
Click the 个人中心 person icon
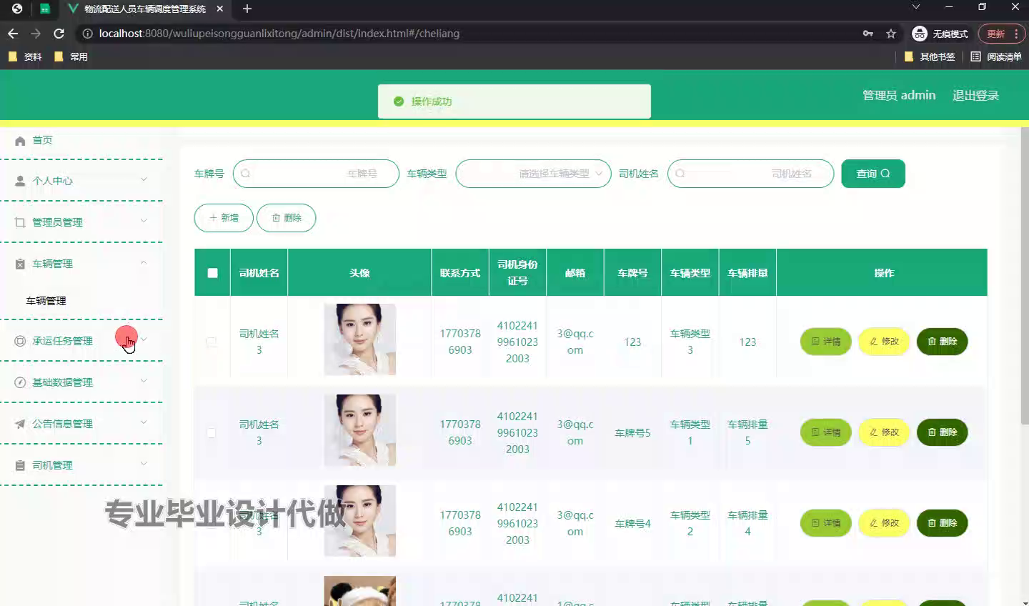coord(20,181)
